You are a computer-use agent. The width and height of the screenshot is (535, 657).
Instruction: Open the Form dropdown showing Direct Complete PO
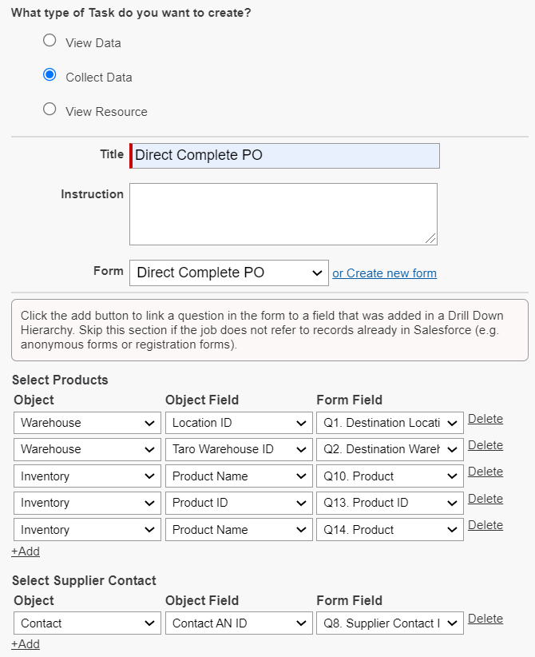[x=229, y=273]
